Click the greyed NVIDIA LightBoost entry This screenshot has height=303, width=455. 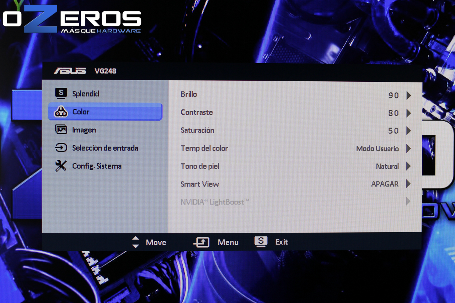(x=295, y=202)
